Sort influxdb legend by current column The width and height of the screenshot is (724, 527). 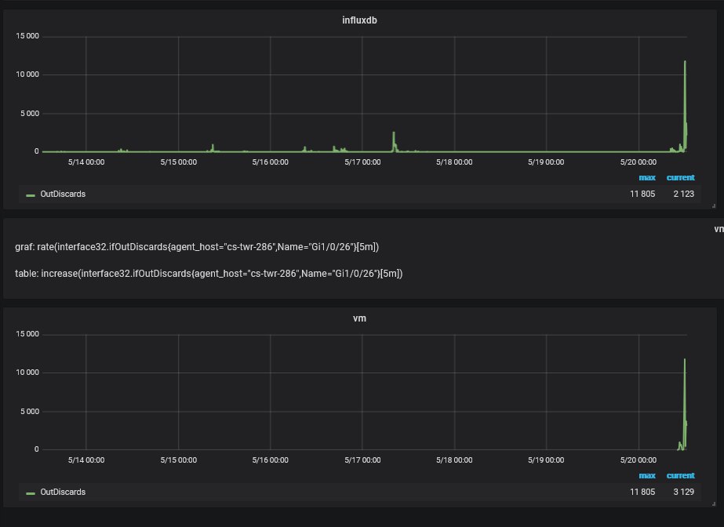pyautogui.click(x=680, y=178)
